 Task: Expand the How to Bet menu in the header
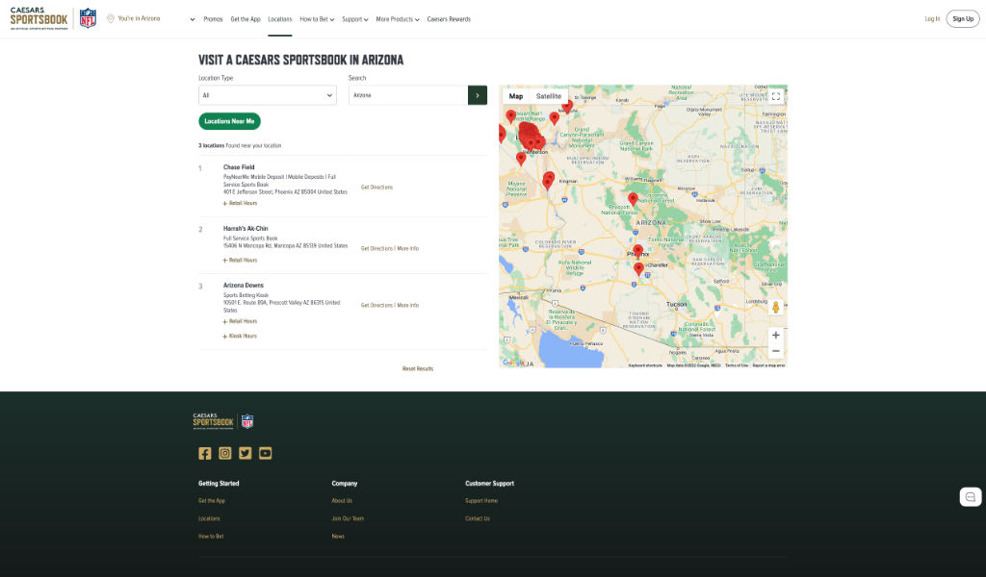pyautogui.click(x=317, y=19)
